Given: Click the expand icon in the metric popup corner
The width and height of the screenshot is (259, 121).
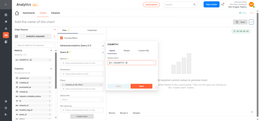Looking at the screenshot, I should pyautogui.click(x=156, y=87).
